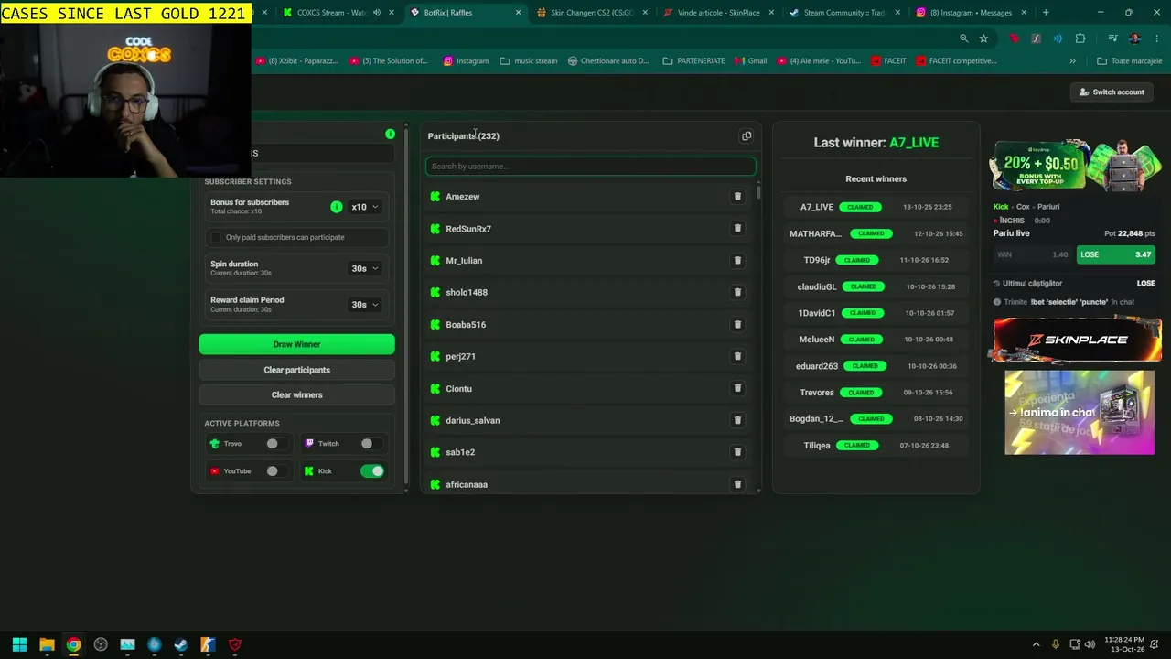Click the Search by username field
Screen dimensions: 1171x659
click(x=591, y=167)
